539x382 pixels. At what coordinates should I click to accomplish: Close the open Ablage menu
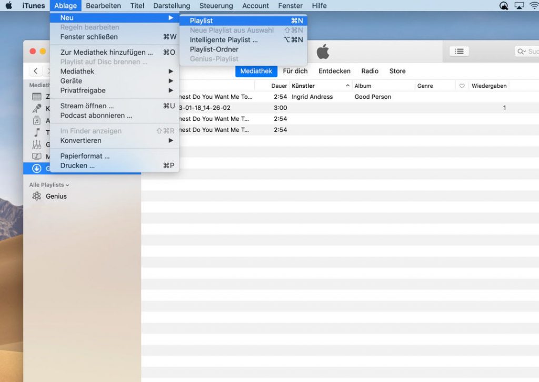(x=65, y=5)
